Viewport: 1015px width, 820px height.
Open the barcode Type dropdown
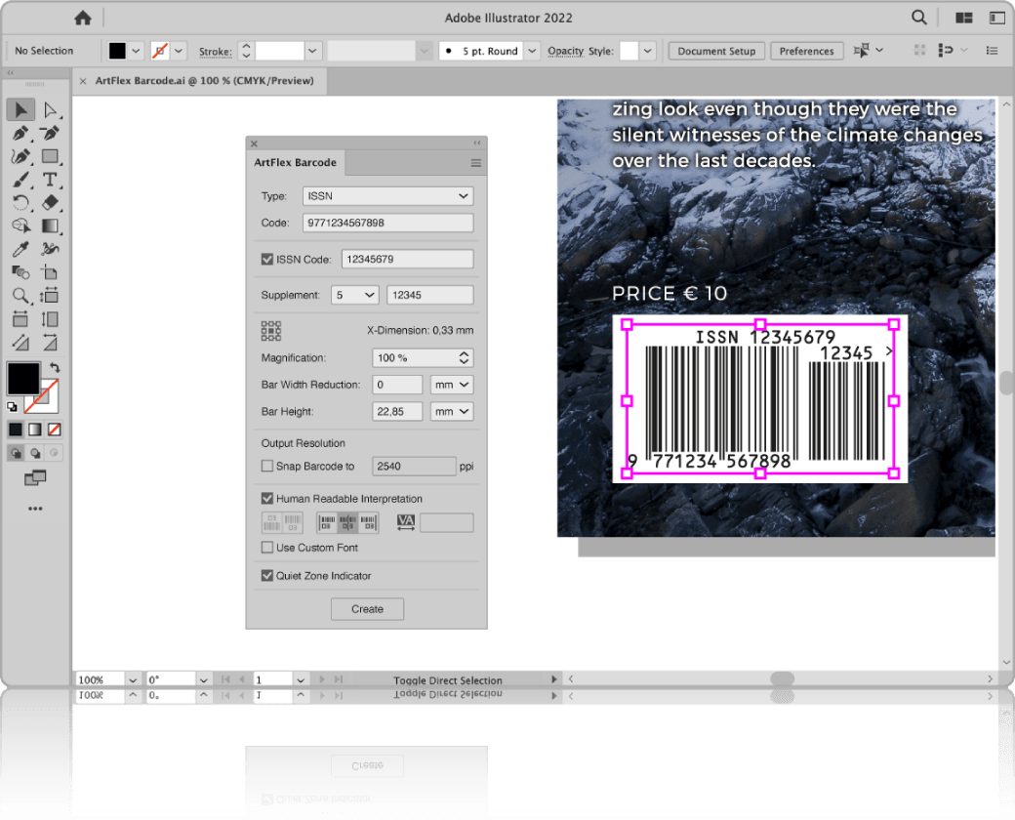click(387, 196)
